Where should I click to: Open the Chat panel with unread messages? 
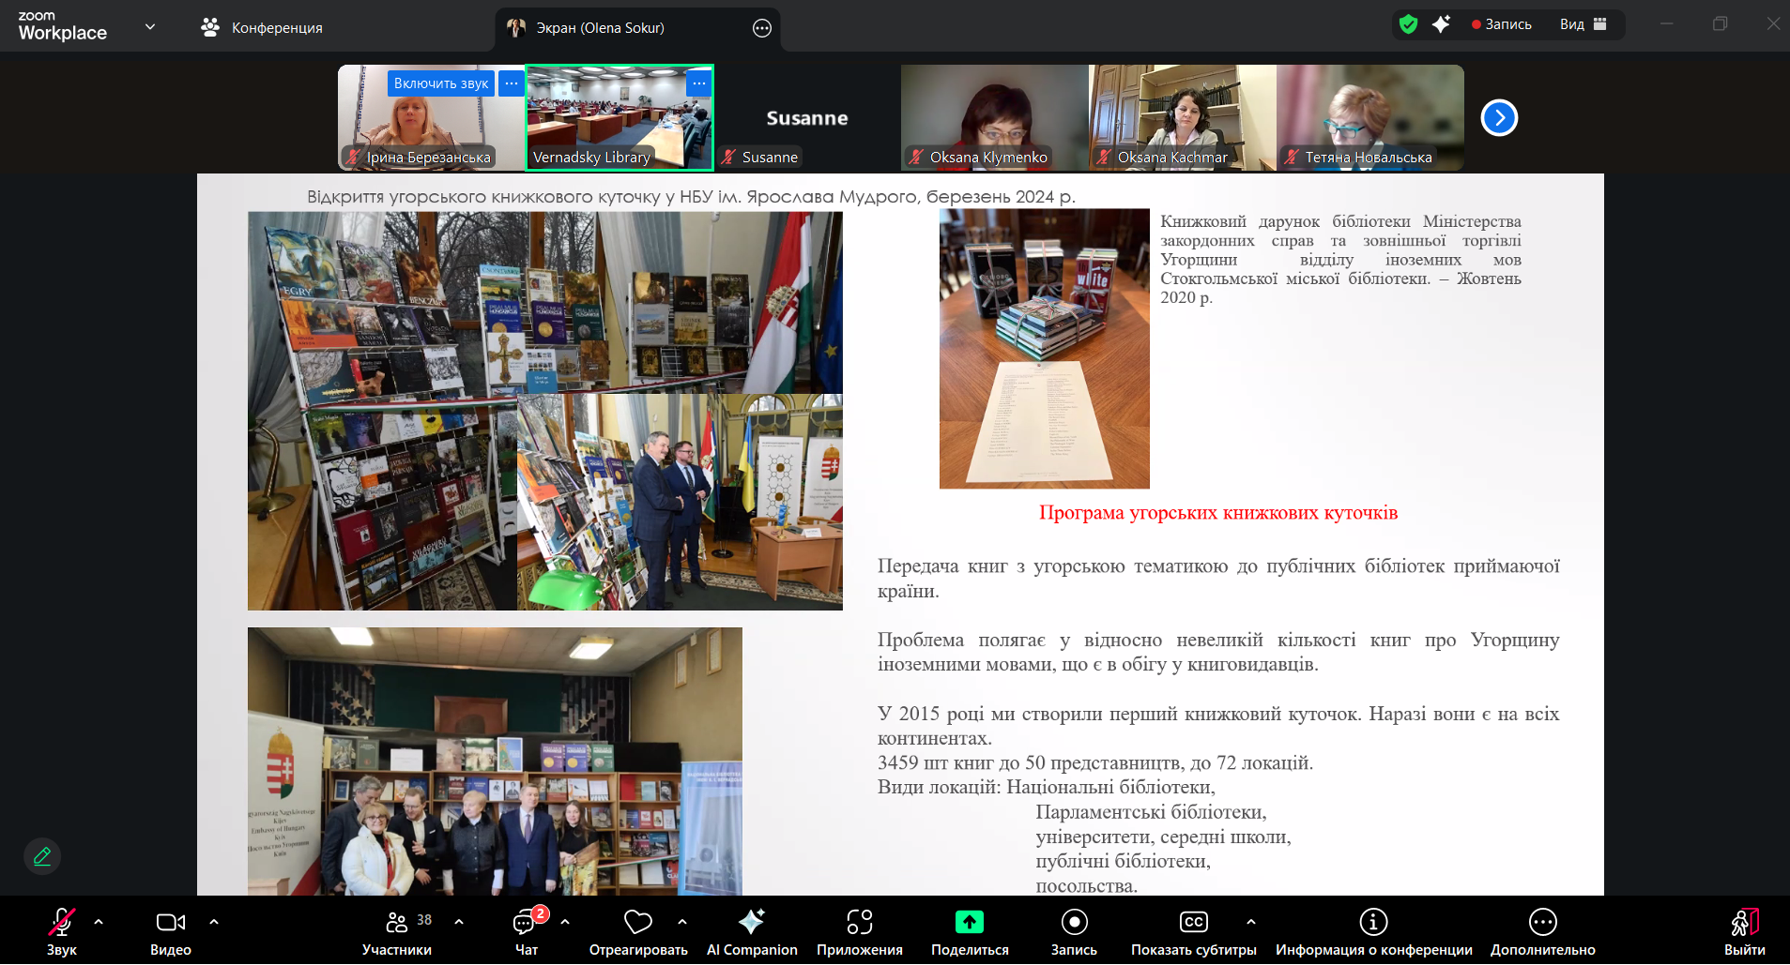click(526, 931)
